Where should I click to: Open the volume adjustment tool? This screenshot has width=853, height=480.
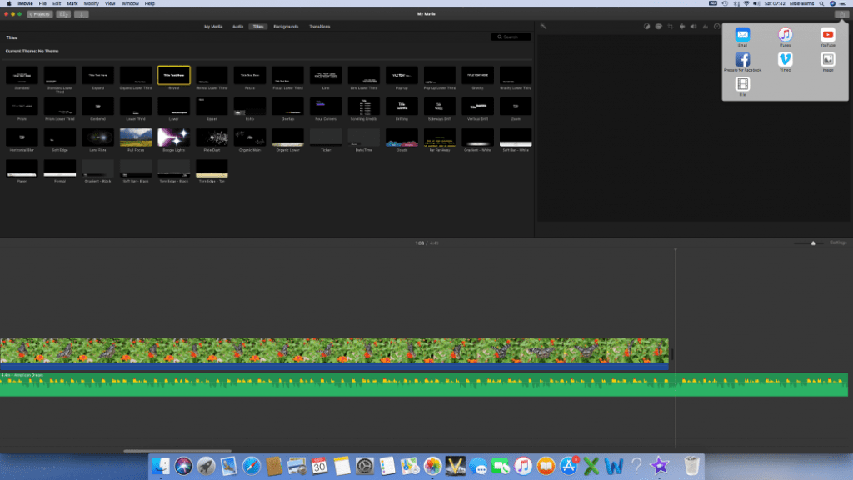694,26
